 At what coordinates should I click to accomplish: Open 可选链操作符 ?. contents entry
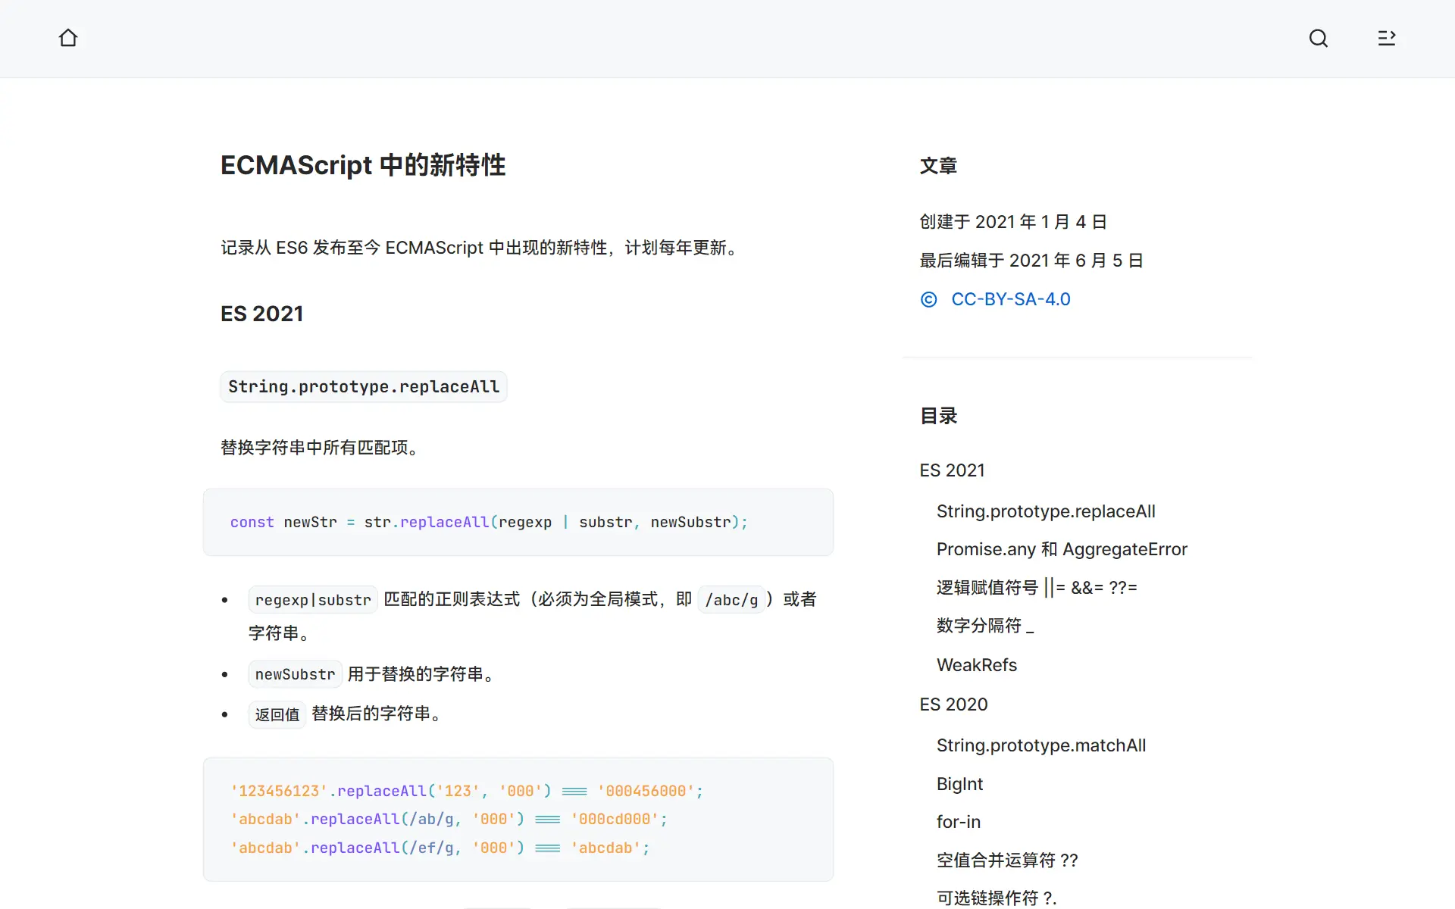[996, 898]
